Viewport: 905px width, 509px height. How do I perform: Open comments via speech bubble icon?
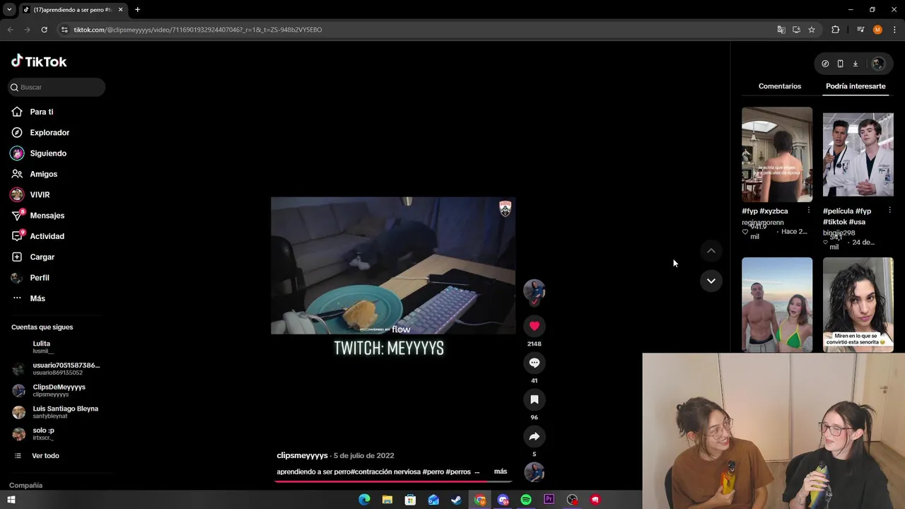coord(535,363)
